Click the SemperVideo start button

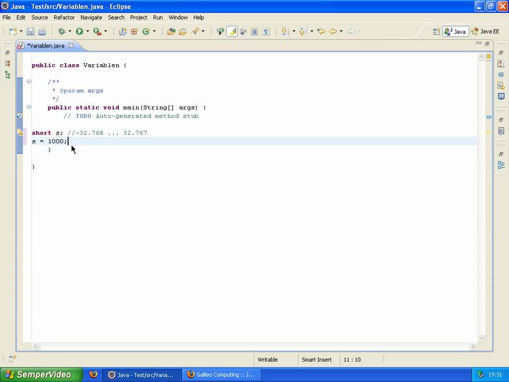[x=41, y=375]
